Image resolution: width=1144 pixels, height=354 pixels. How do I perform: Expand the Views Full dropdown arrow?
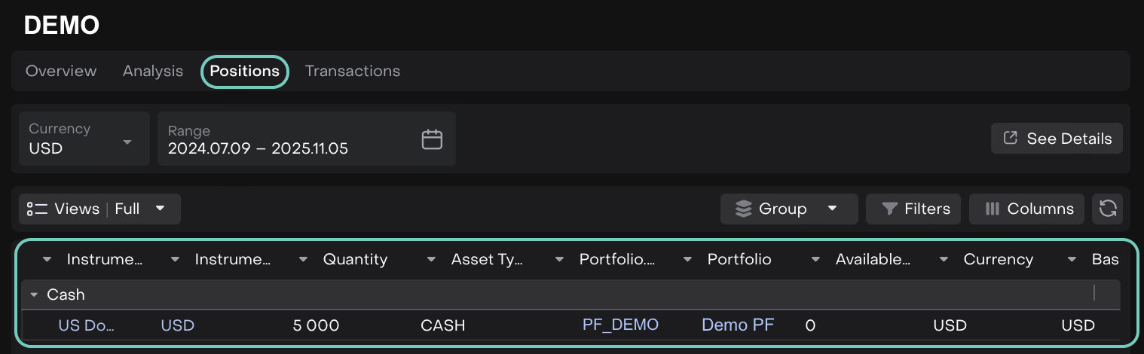[160, 209]
